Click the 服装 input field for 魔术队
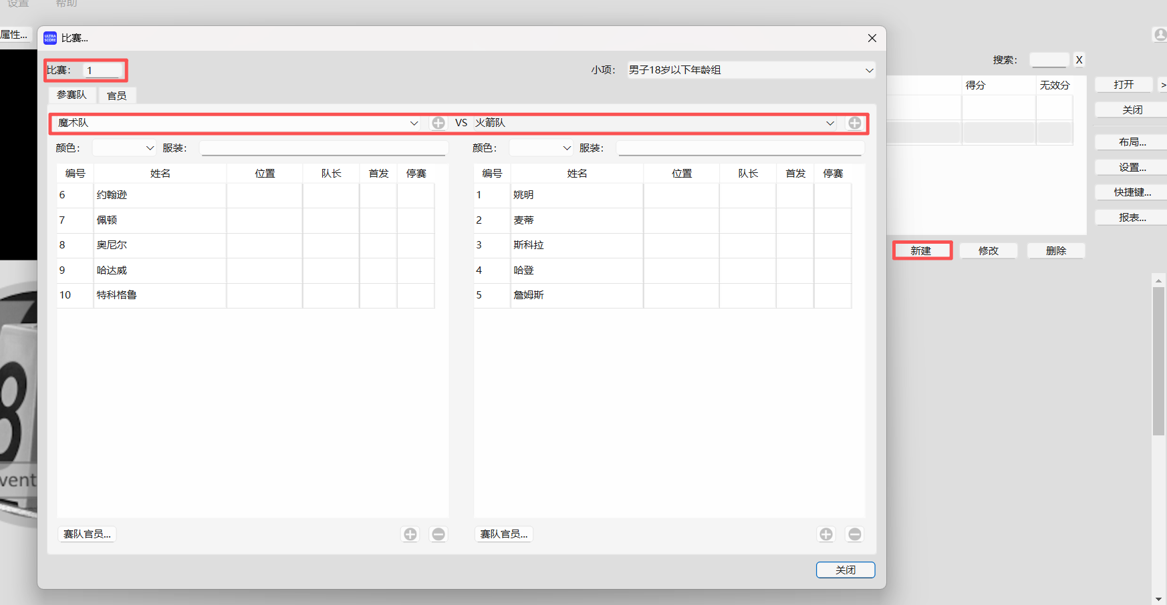The width and height of the screenshot is (1167, 605). pos(323,148)
